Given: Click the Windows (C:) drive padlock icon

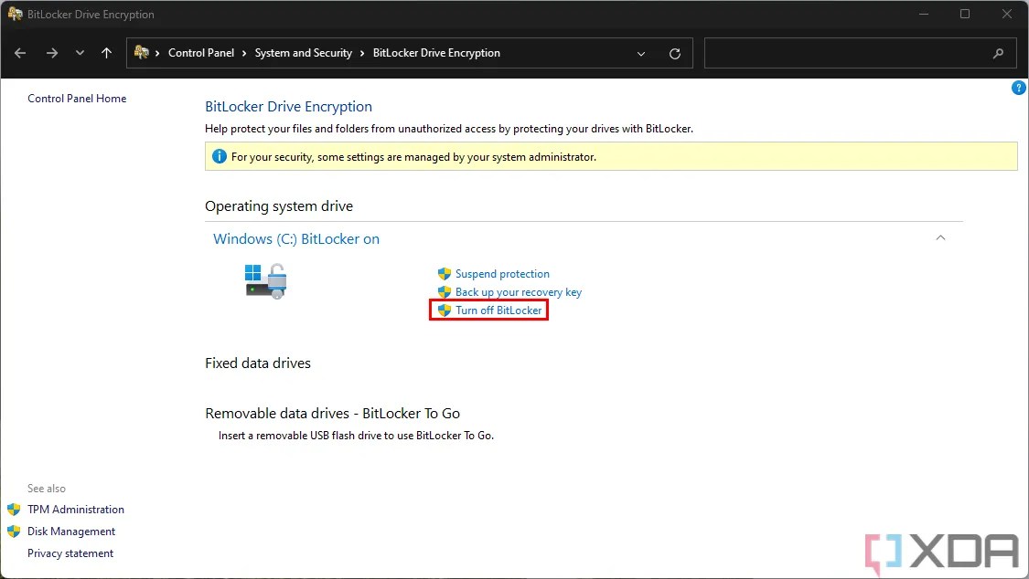Looking at the screenshot, I should (265, 281).
